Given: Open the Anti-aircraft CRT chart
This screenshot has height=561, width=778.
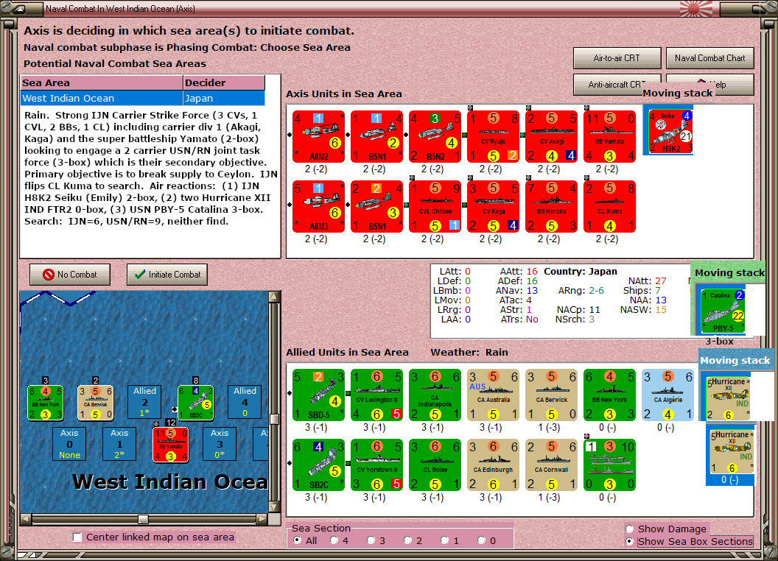Looking at the screenshot, I should 617,85.
